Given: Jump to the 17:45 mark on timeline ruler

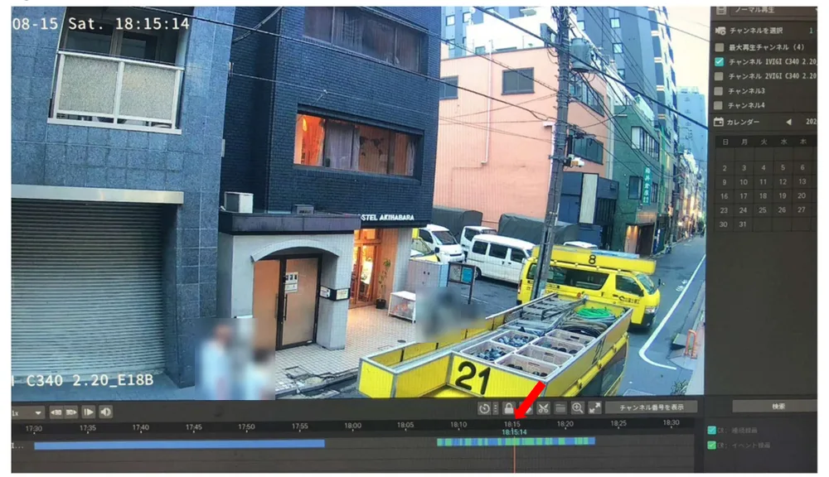Looking at the screenshot, I should pyautogui.click(x=193, y=427).
